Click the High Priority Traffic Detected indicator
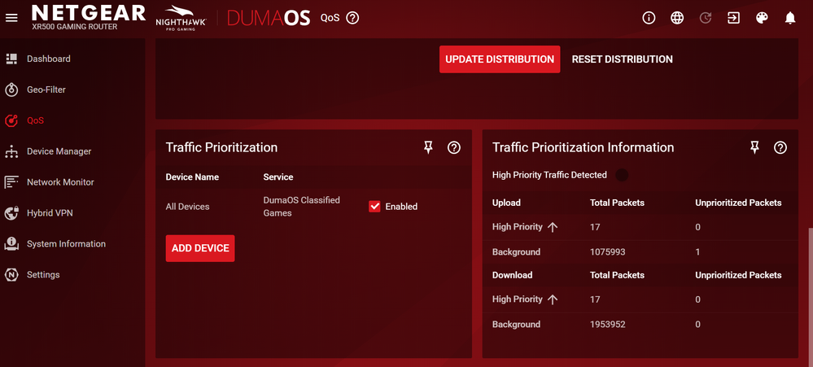This screenshot has height=367, width=813. (x=622, y=175)
